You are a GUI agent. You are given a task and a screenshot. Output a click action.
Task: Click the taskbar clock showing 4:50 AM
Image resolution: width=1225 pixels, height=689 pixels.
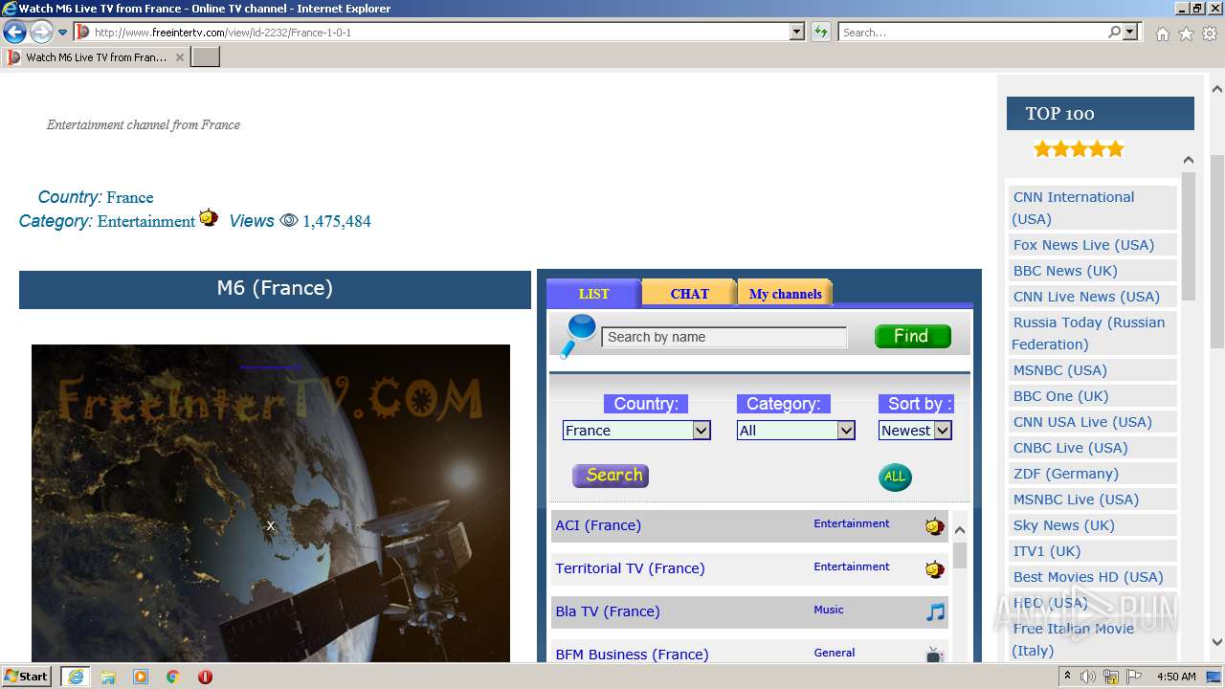1176,677
